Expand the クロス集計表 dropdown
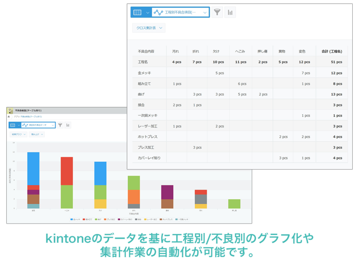This screenshot has width=359, height=268. pos(149,28)
